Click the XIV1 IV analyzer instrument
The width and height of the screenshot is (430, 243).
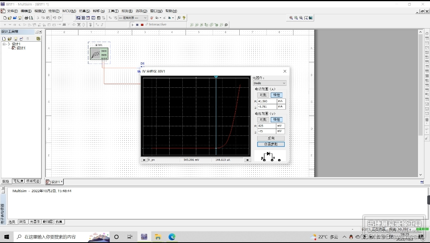coord(99,53)
